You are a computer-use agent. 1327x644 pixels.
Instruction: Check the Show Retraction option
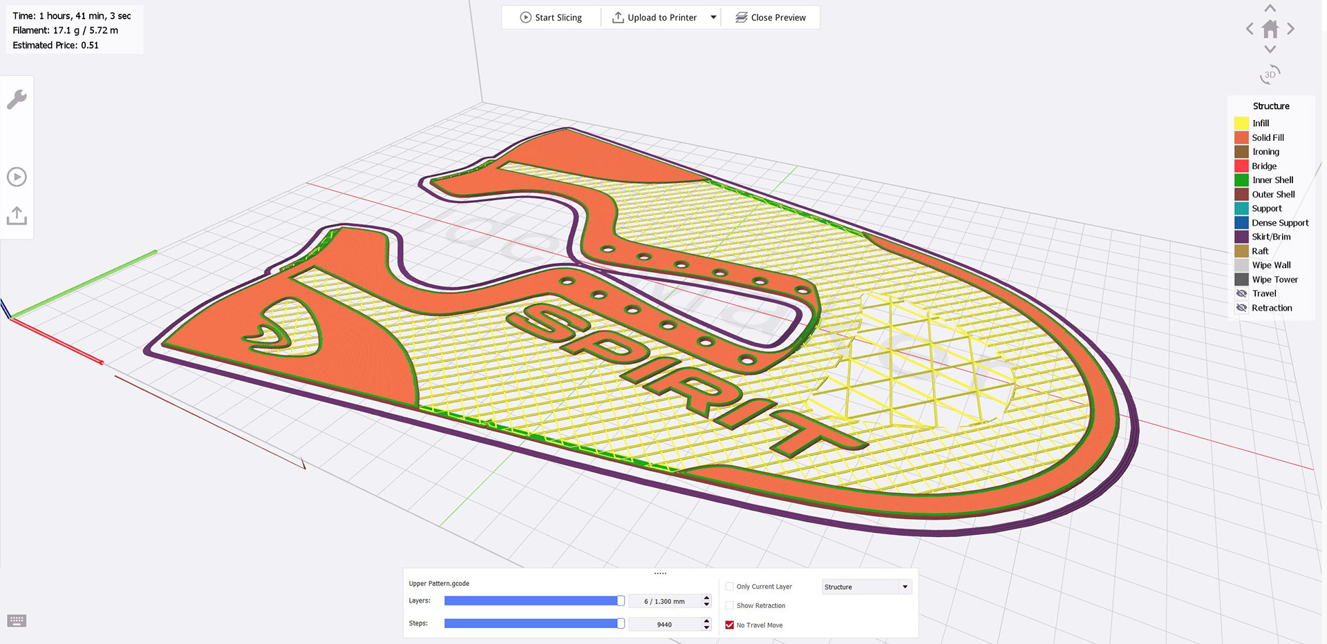click(x=729, y=605)
